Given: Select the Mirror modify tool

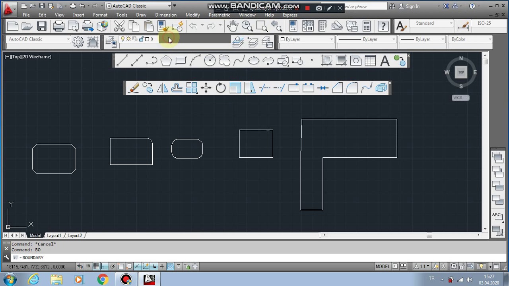Looking at the screenshot, I should coord(162,88).
